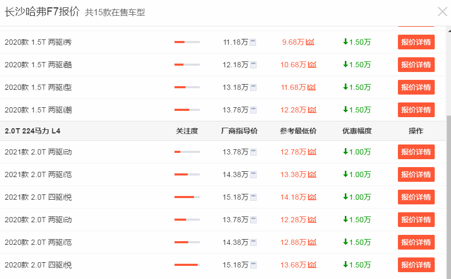Show price trend chart icon beside 11.68万
Image resolution: width=451 pixels, height=279 pixels.
tap(312, 87)
